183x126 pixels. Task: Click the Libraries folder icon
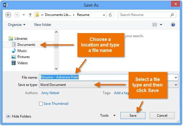point(11,39)
